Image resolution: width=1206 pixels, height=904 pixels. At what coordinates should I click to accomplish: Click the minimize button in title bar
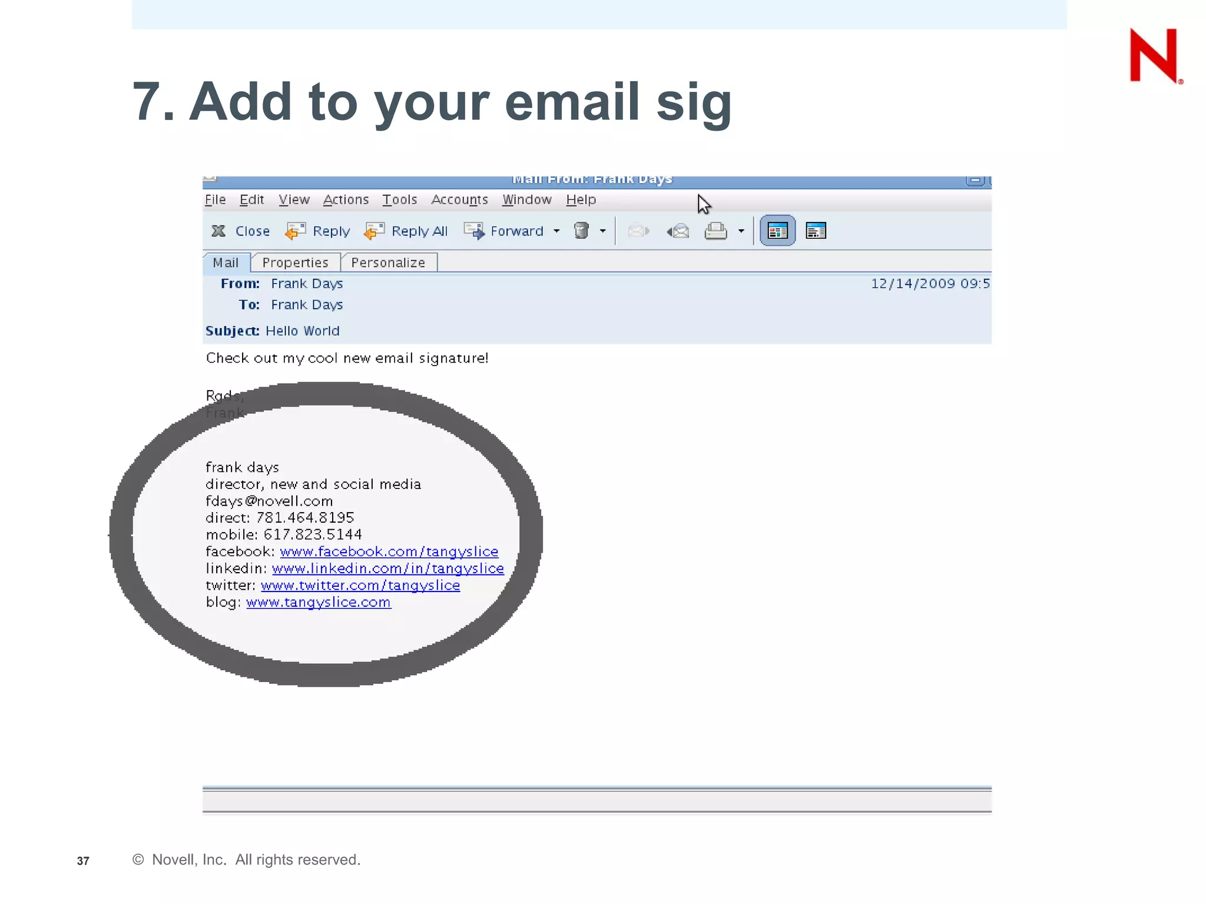[x=975, y=180]
